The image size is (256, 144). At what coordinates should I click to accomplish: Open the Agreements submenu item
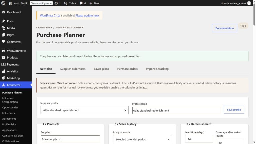pos(9,119)
